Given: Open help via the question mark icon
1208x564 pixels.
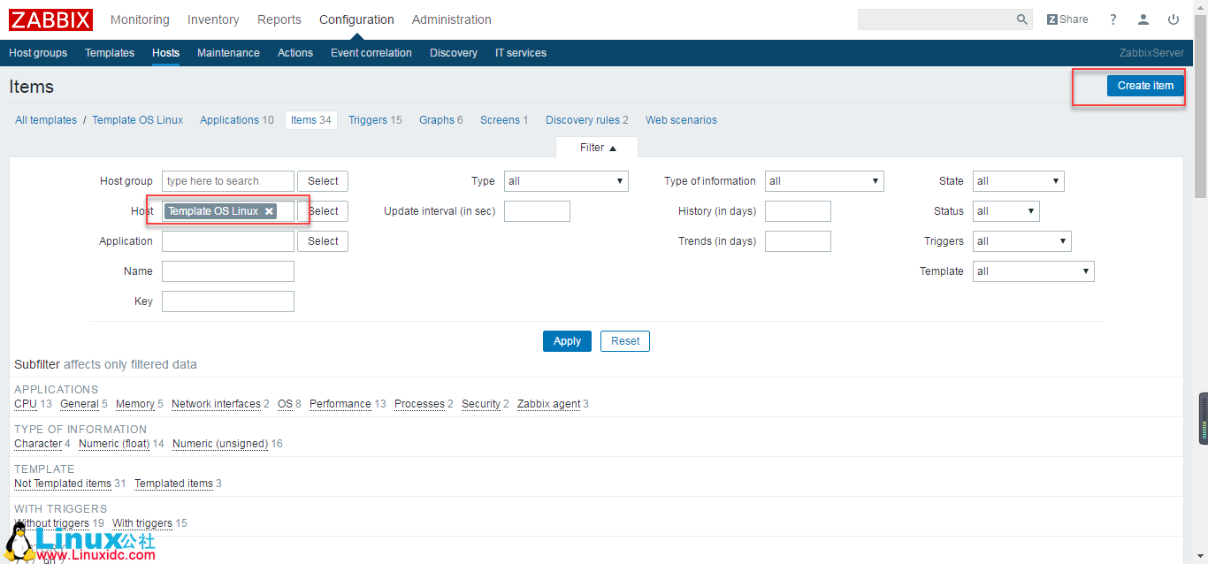Looking at the screenshot, I should point(1112,19).
